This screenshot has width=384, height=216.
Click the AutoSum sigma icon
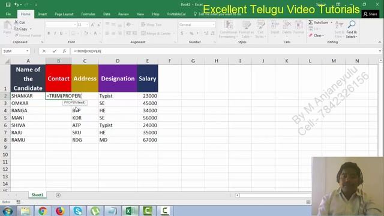coord(311,22)
